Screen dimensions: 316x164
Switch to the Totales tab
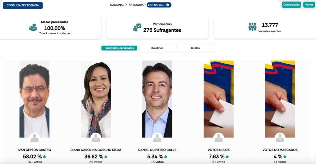pos(195,48)
